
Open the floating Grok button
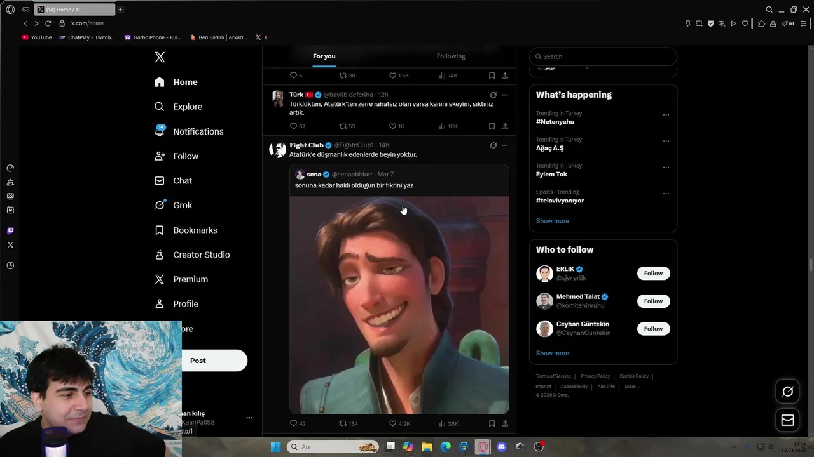(787, 392)
